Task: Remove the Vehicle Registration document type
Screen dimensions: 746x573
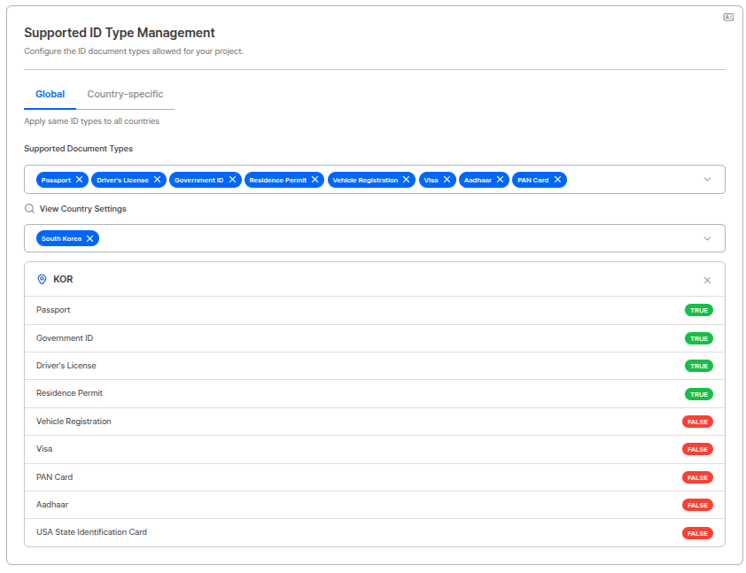Action: point(406,180)
